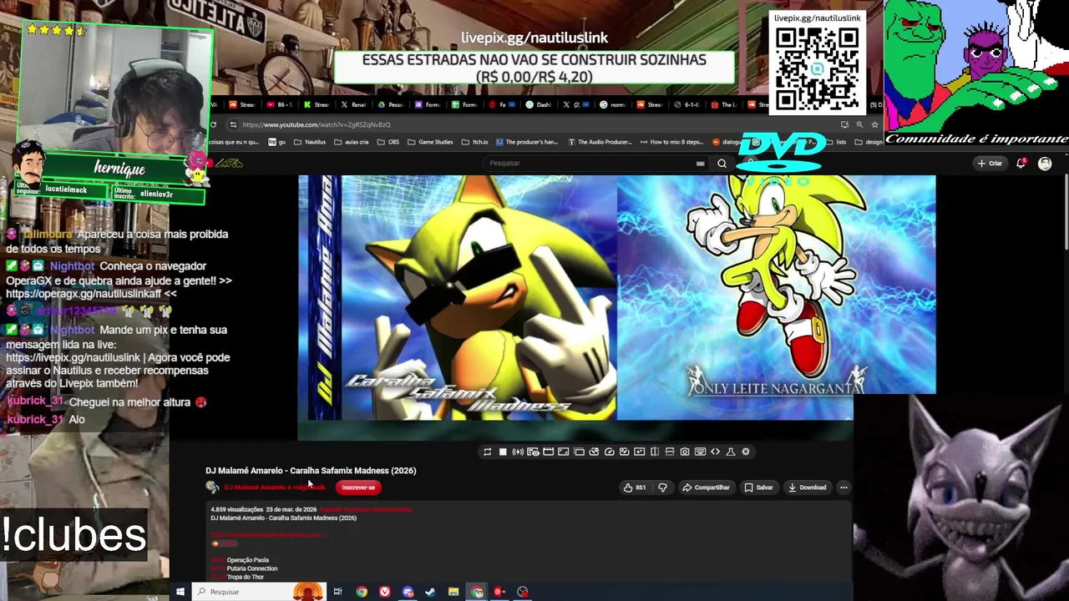Open YouTube notifications bell
Viewport: 1069px width, 601px height.
[x=1021, y=164]
